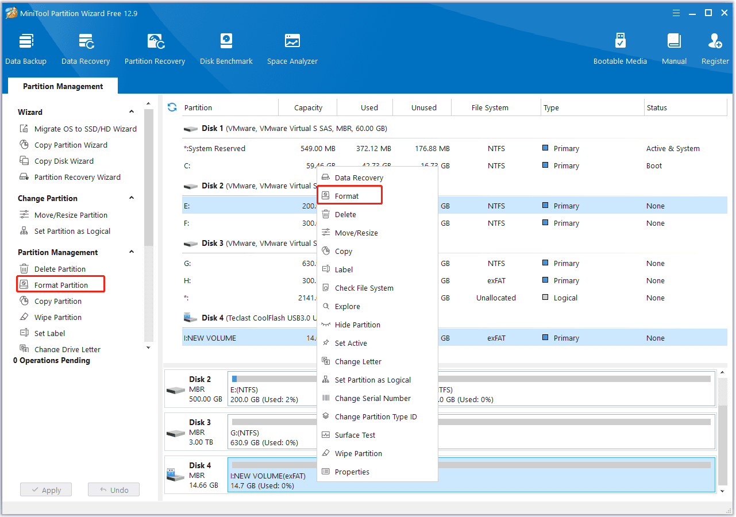Choose Change Serial Number in context menu

(377, 398)
